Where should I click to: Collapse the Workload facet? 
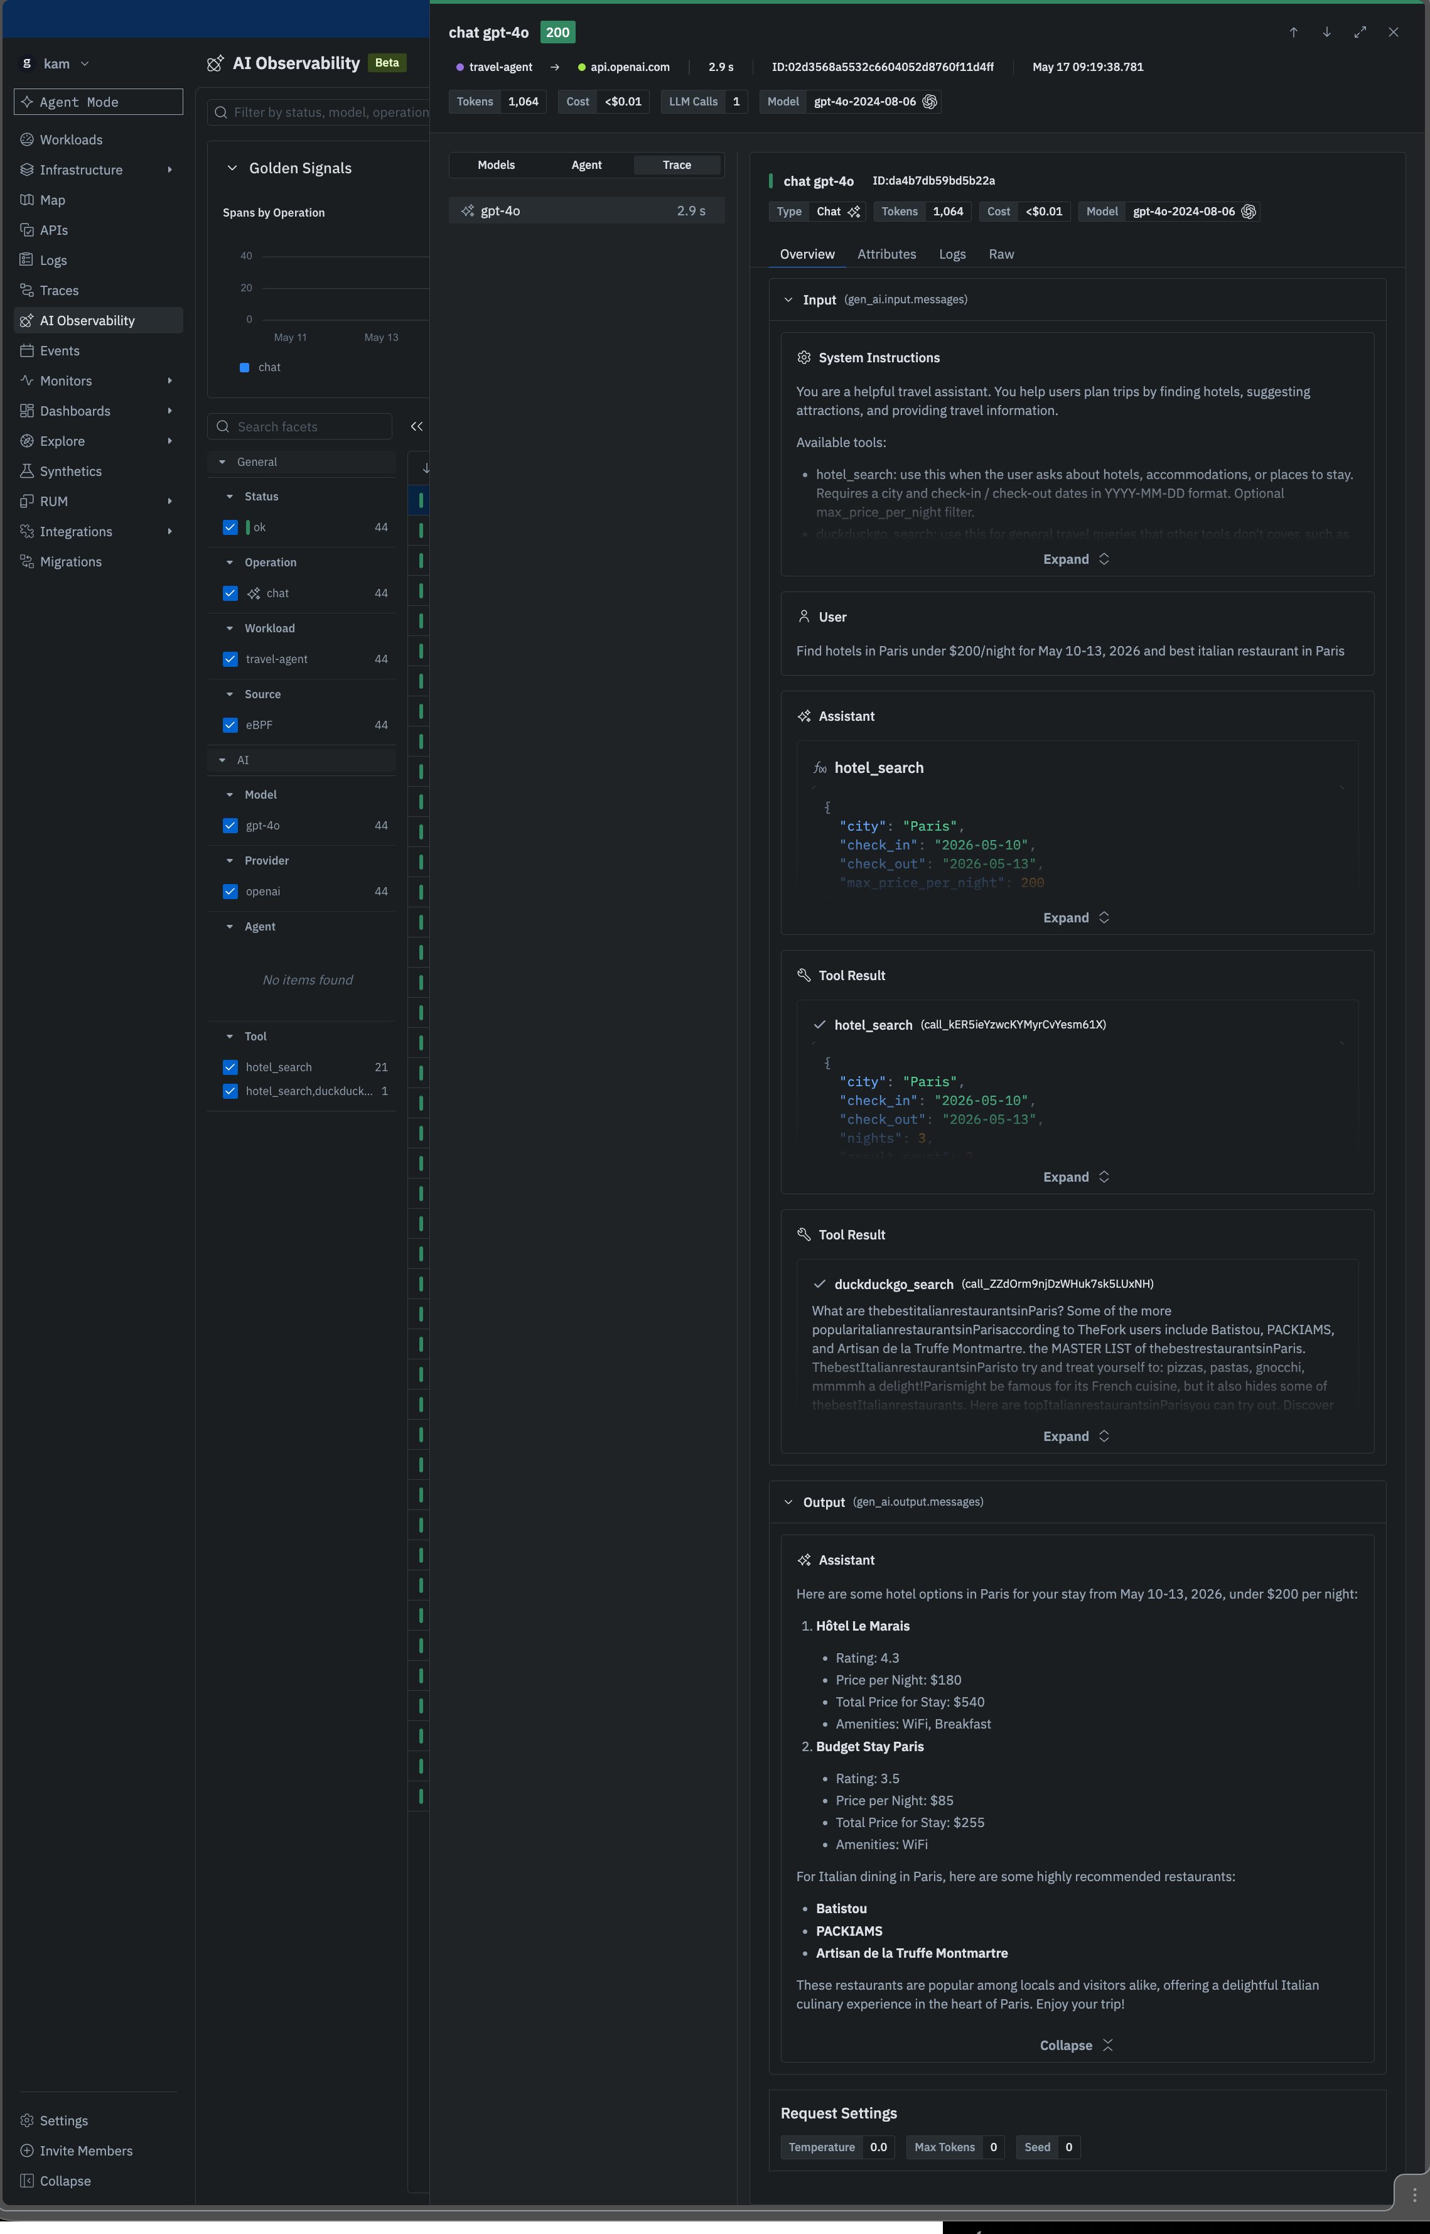point(229,629)
